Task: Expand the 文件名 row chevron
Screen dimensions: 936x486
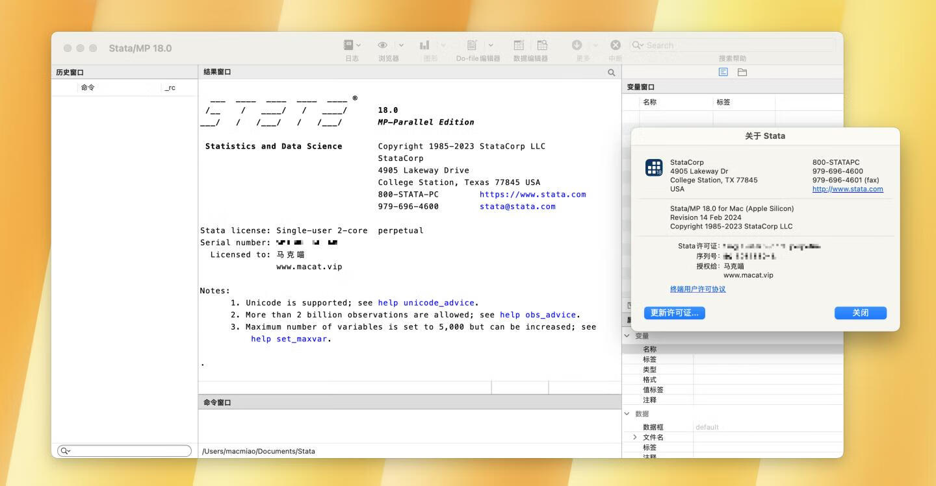Action: [x=635, y=437]
